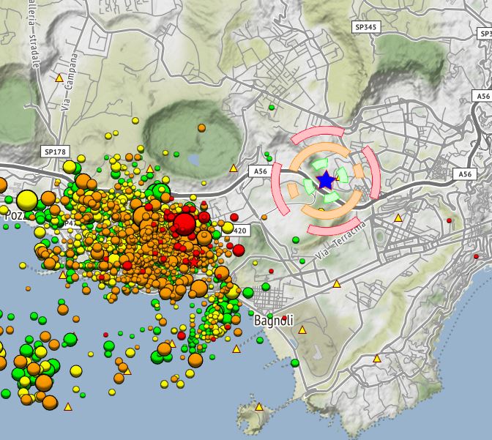The image size is (492, 440).
Task: Select the triangle station east of Via Terracina
Action: (398, 218)
